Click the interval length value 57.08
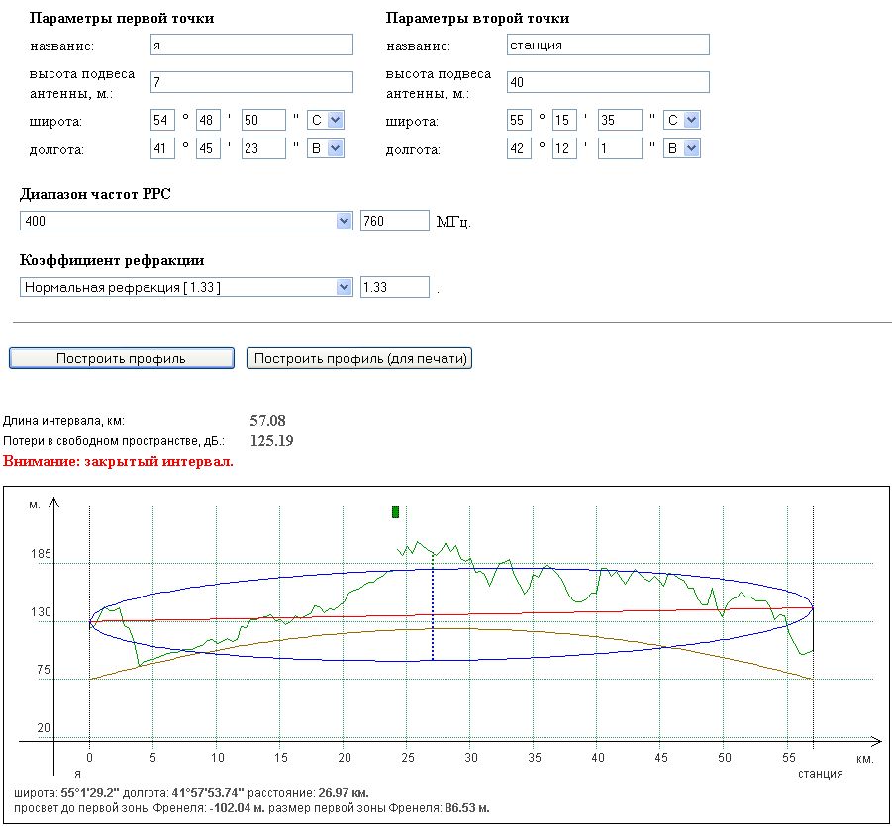Image resolution: width=892 pixels, height=827 pixels. tap(268, 421)
